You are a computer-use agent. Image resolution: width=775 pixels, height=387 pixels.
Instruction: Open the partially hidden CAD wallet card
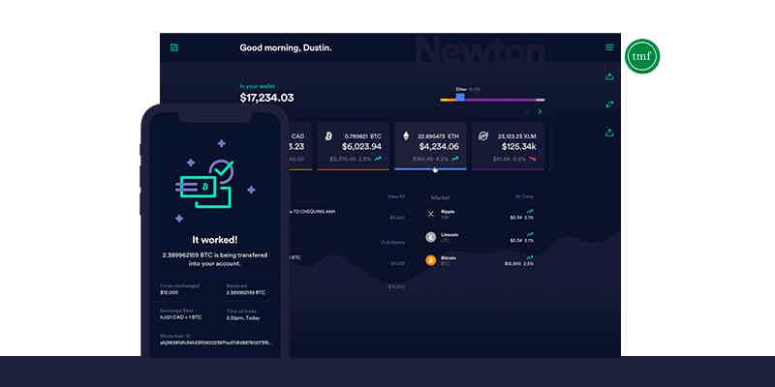click(x=299, y=147)
